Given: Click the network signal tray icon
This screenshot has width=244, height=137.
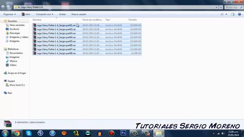Looking at the screenshot, I should pyautogui.click(x=218, y=134).
